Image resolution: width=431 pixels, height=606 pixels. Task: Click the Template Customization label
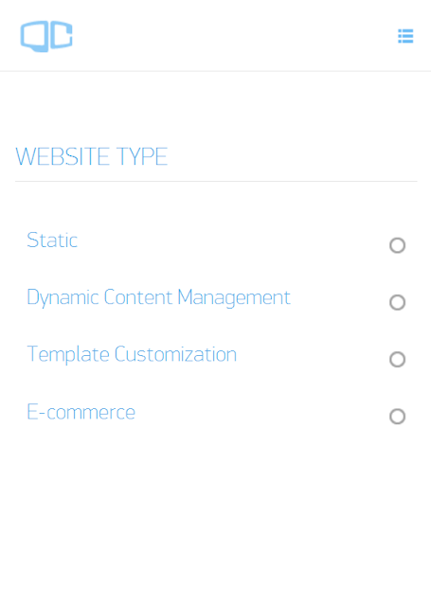(132, 354)
